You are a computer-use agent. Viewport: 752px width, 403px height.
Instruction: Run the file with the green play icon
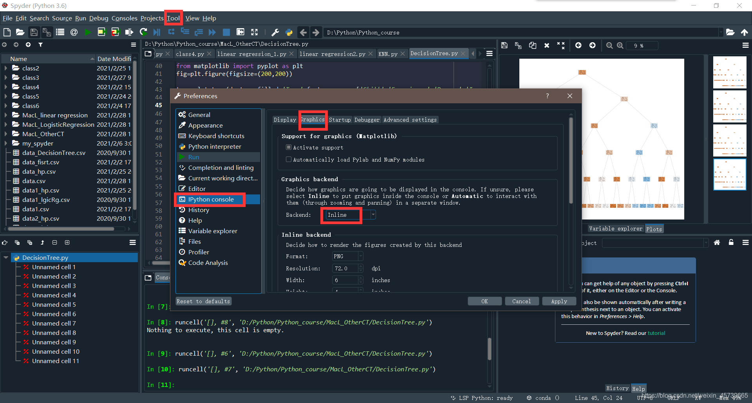88,32
